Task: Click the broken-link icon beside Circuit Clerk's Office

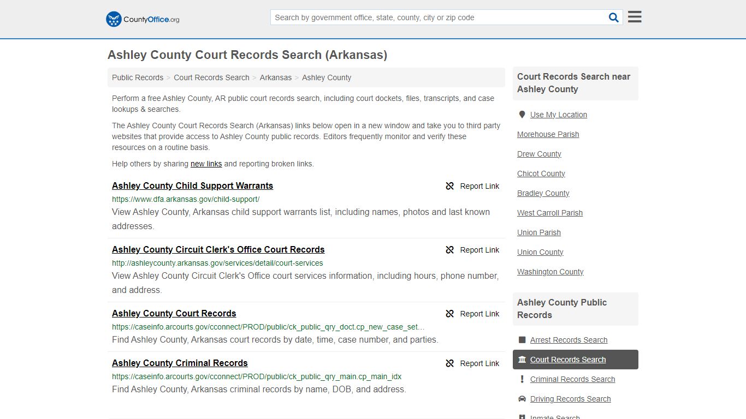Action: [x=449, y=250]
